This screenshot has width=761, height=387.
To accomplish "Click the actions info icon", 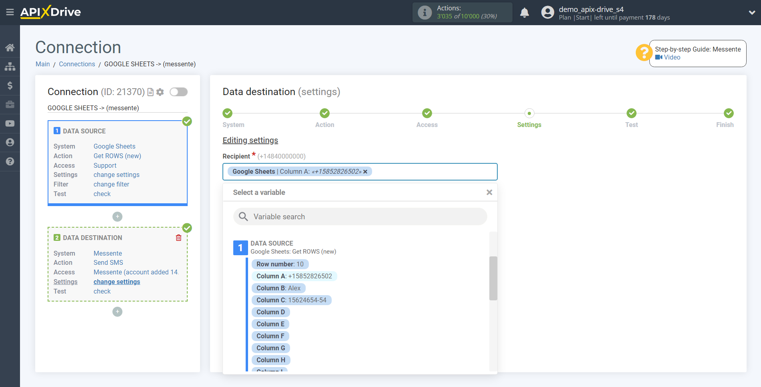I will point(425,12).
